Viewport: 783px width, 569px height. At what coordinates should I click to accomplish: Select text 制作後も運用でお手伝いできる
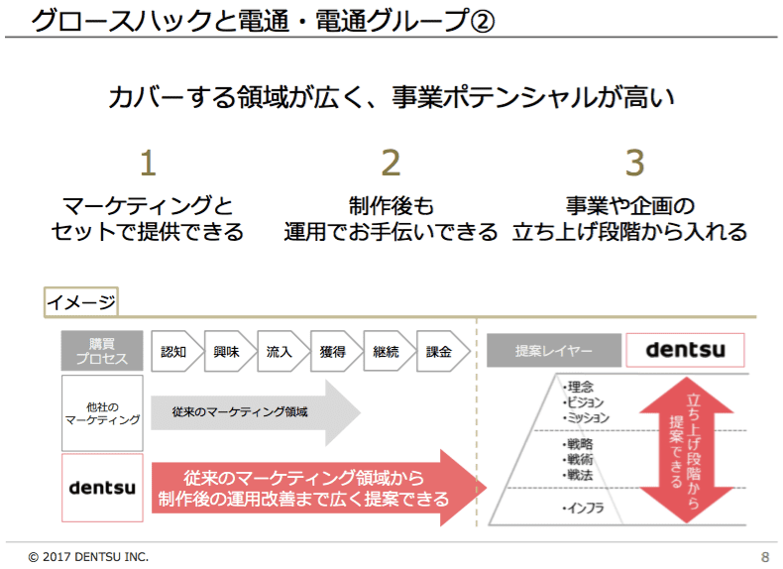click(391, 219)
